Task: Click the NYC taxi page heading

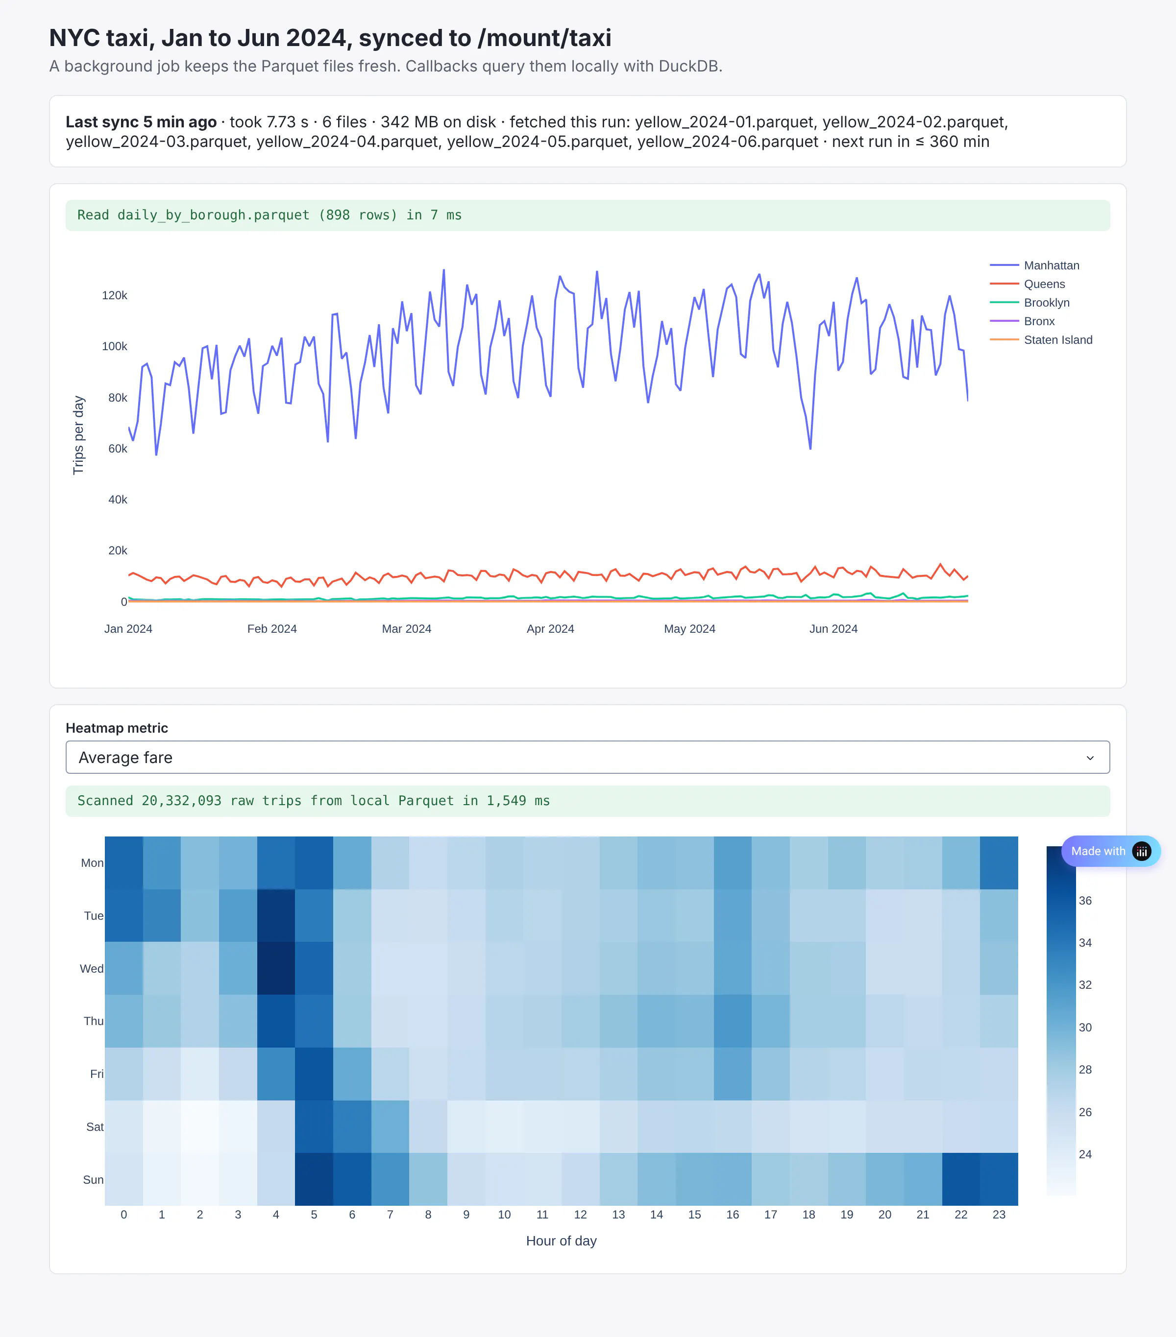Action: pos(330,38)
